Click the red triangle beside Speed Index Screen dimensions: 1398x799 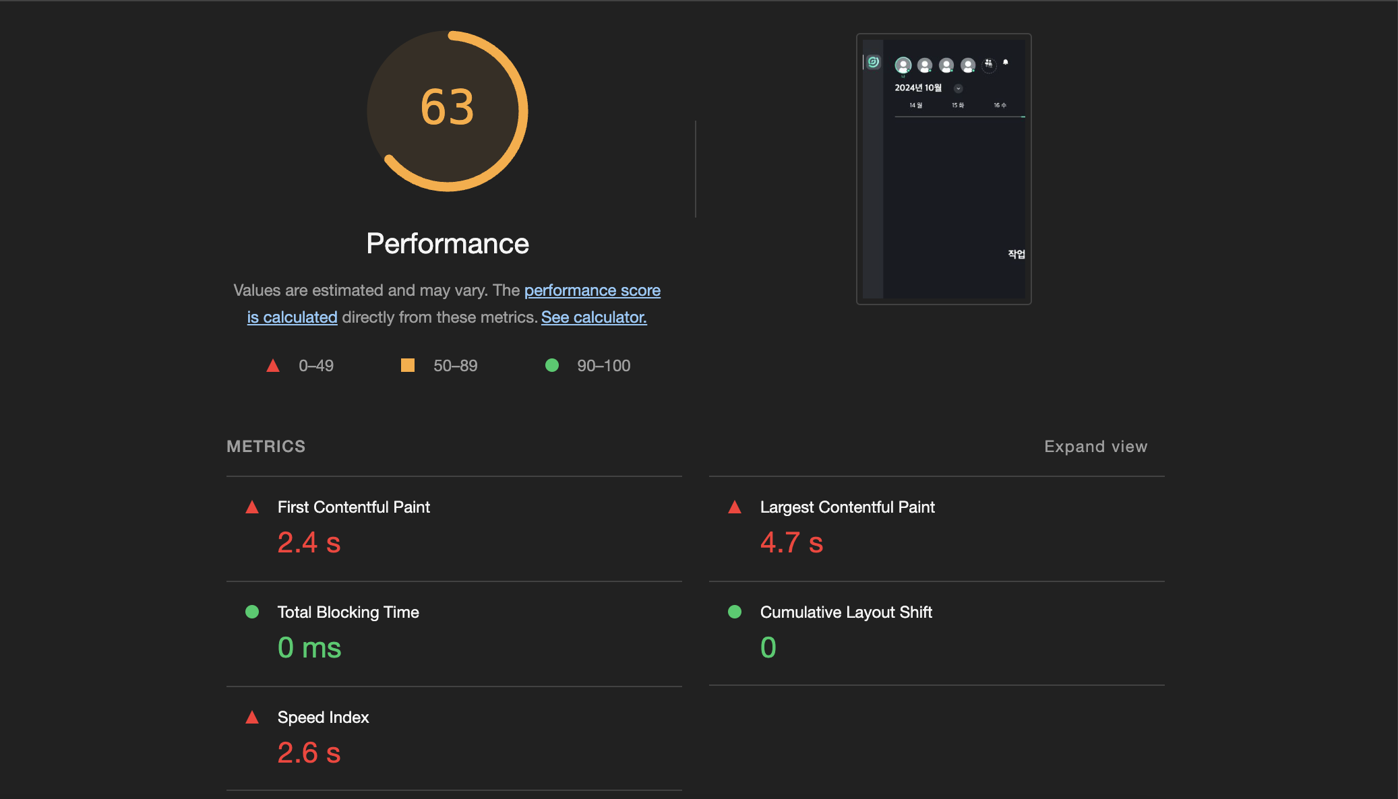(x=252, y=717)
